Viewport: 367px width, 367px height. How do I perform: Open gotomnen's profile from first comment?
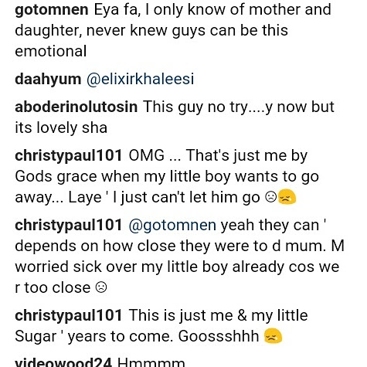point(52,10)
